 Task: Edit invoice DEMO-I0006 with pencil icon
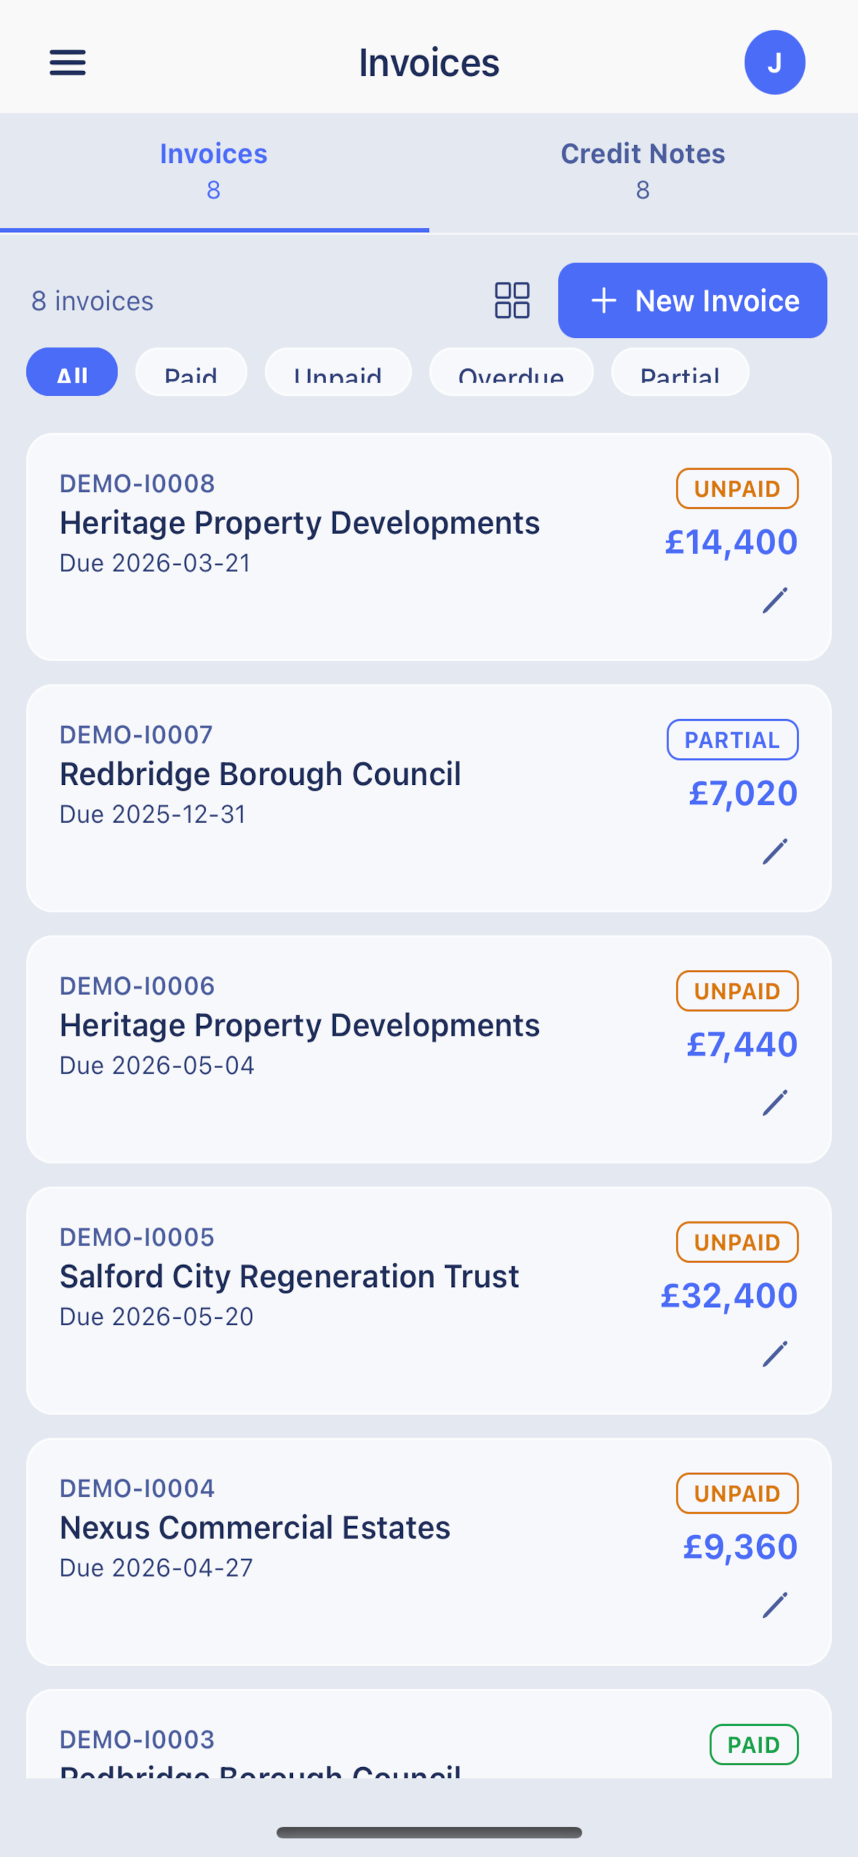point(774,1103)
